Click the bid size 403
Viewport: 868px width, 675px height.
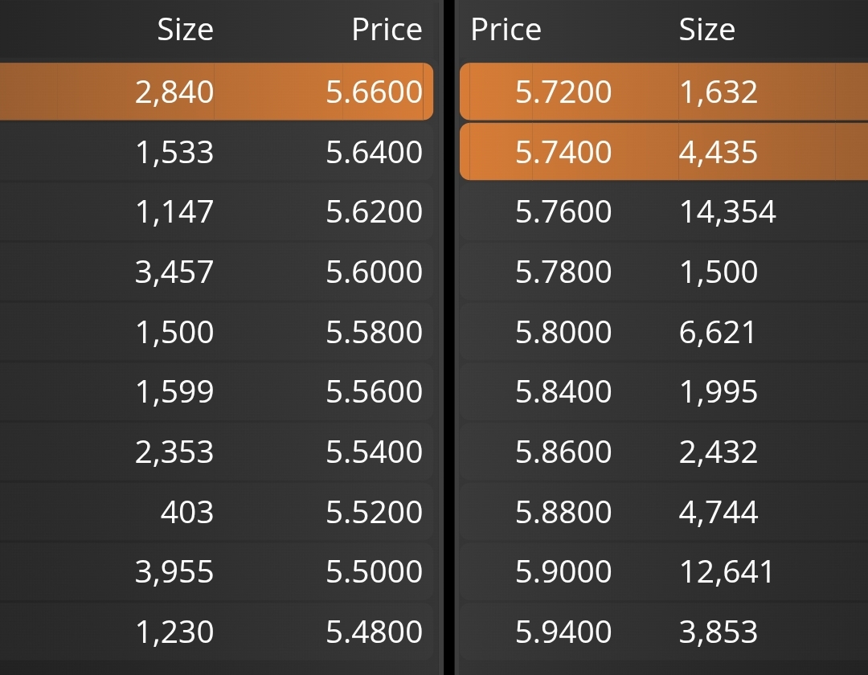click(187, 513)
